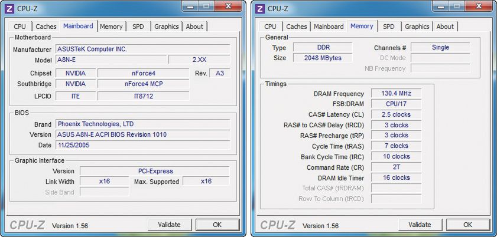Select the Mainboard tab in the left window

click(x=78, y=26)
